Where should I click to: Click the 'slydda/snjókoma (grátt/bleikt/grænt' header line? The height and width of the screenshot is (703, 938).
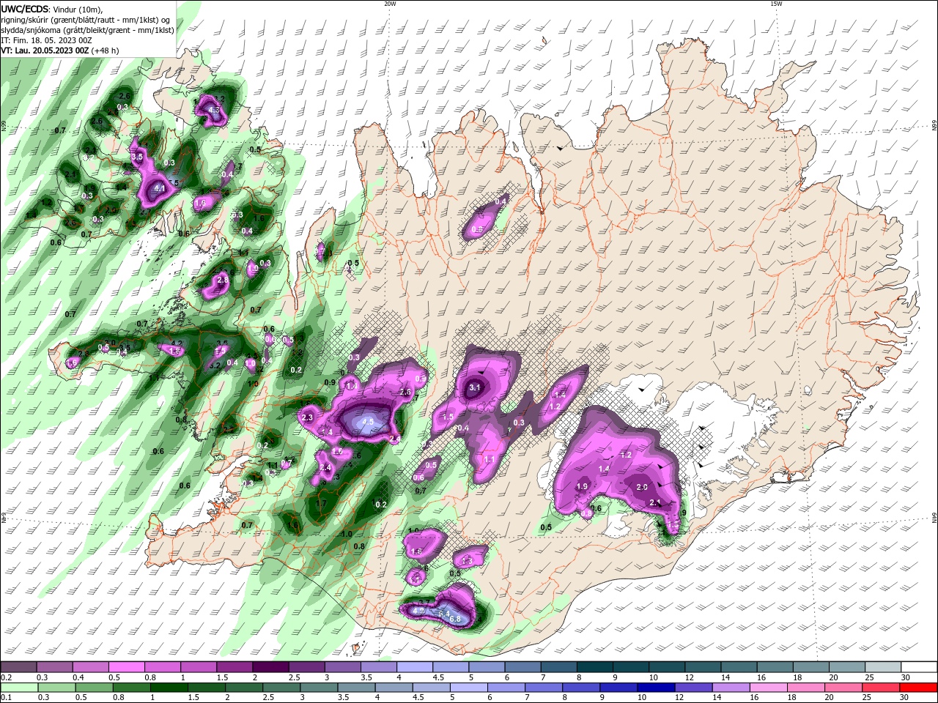tap(87, 30)
